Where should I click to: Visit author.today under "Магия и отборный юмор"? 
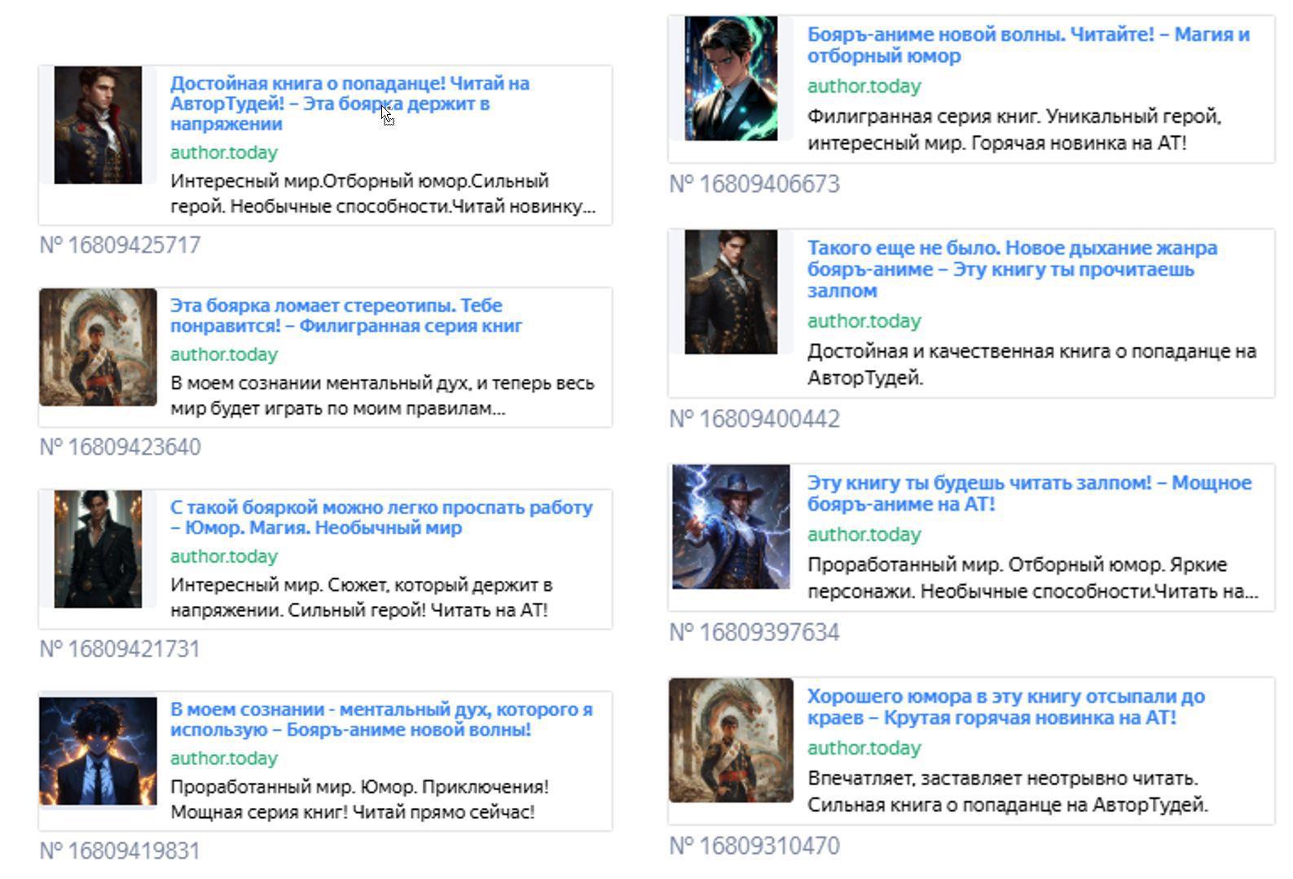(864, 86)
